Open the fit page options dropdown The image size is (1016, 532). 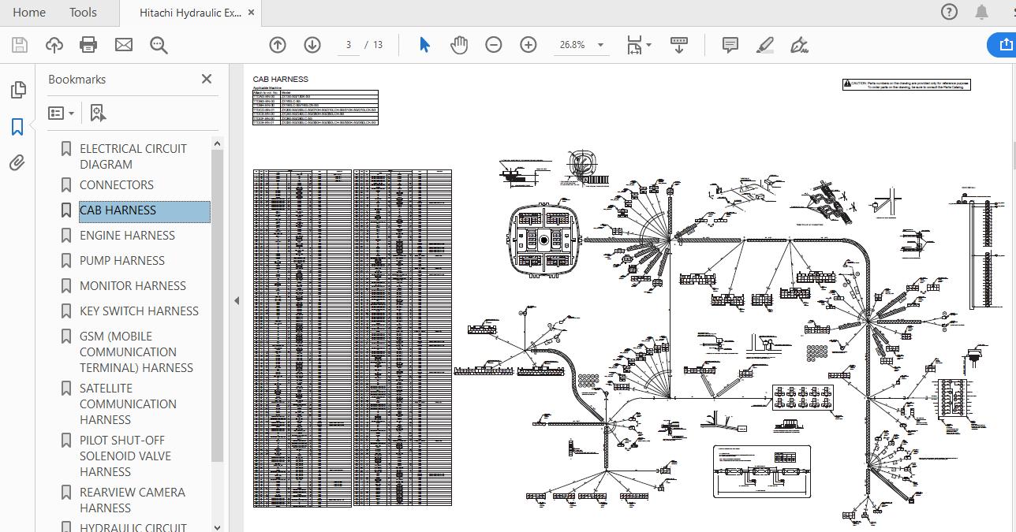pos(638,45)
